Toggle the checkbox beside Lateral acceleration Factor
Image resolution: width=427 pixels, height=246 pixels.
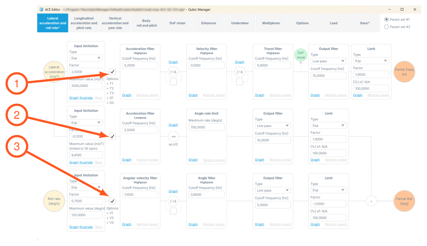click(x=112, y=71)
